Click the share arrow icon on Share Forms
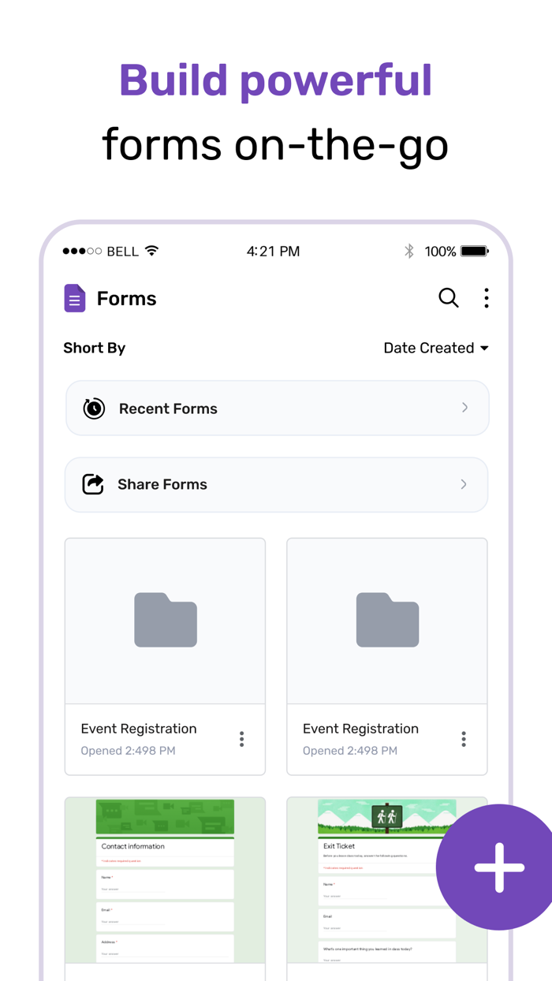The width and height of the screenshot is (552, 981). pos(93,484)
